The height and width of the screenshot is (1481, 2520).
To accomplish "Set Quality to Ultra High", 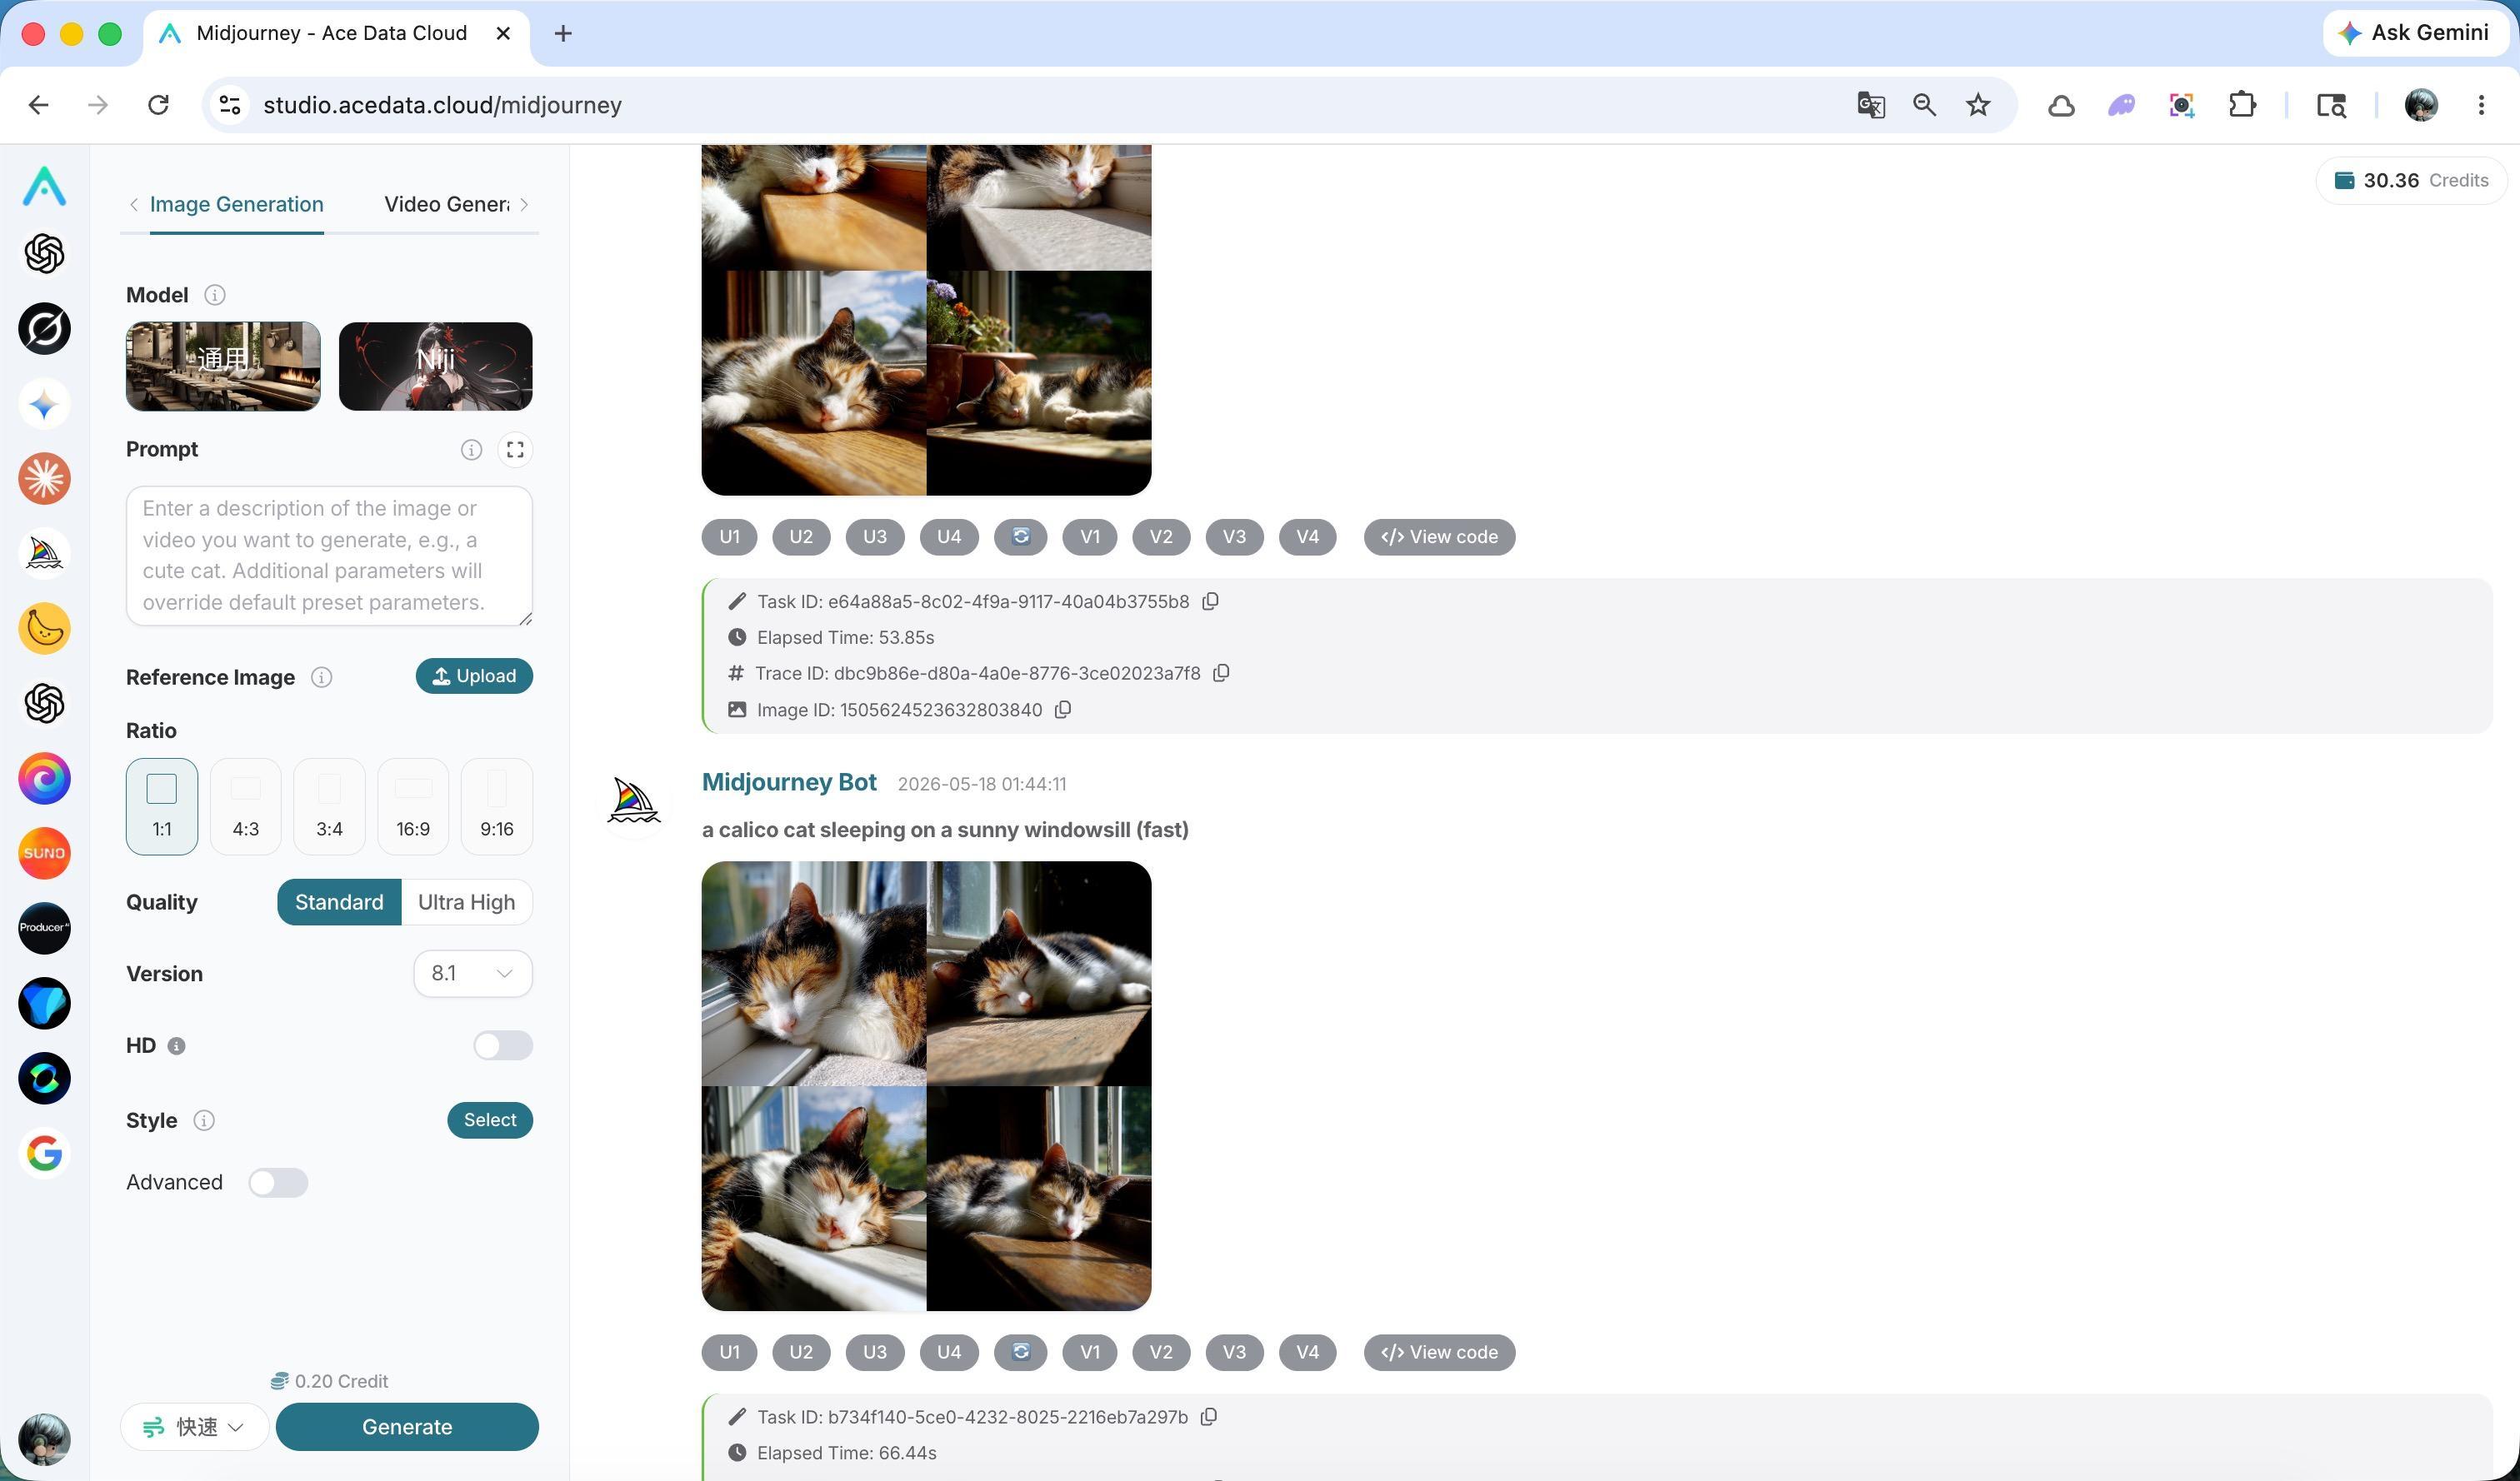I will click(x=466, y=902).
